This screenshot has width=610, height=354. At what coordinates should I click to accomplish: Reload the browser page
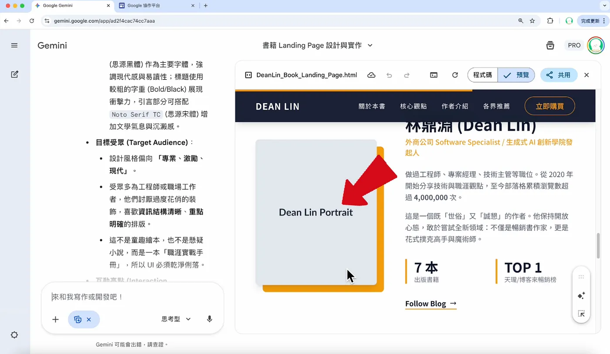click(x=32, y=20)
